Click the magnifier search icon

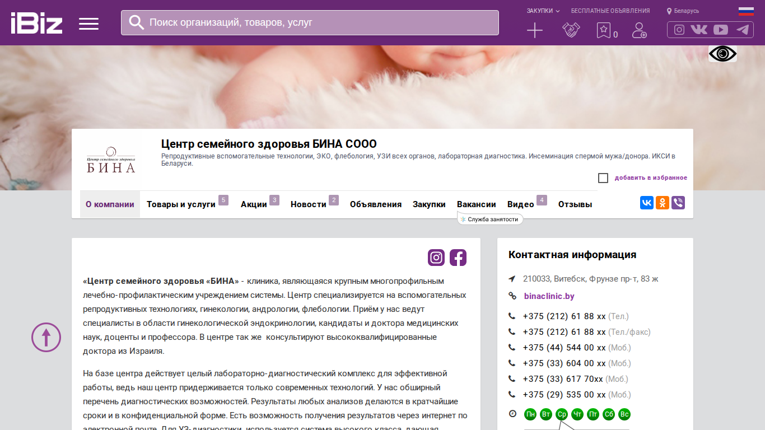click(136, 22)
